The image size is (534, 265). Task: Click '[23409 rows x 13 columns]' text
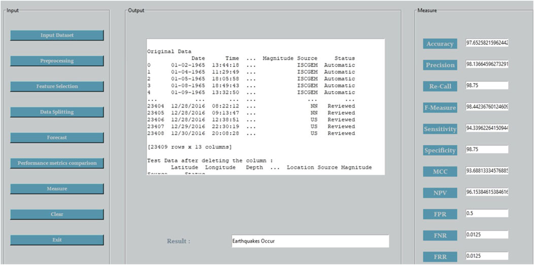click(190, 147)
